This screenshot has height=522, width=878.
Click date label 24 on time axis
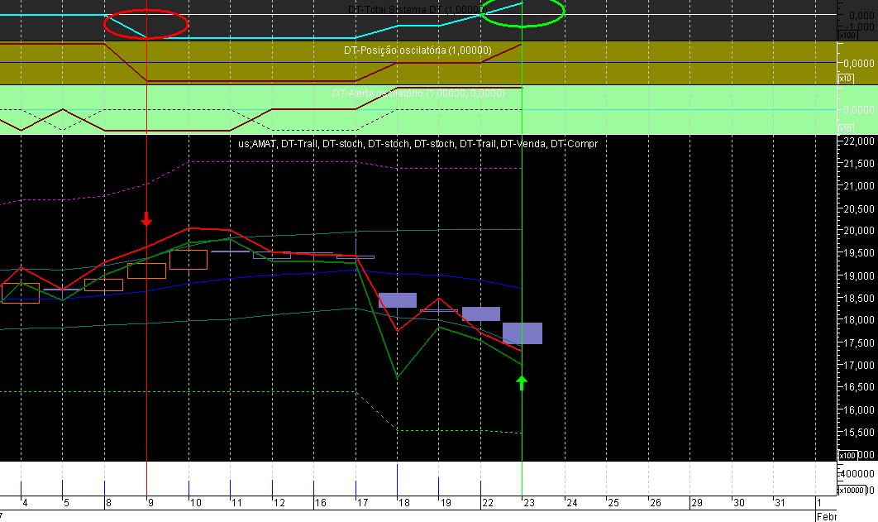[x=572, y=503]
